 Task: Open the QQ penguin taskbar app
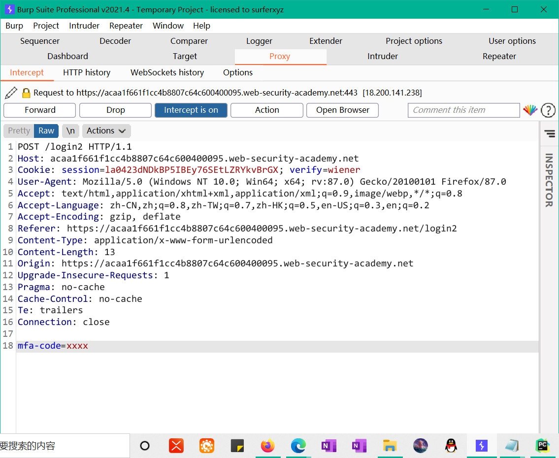(451, 446)
